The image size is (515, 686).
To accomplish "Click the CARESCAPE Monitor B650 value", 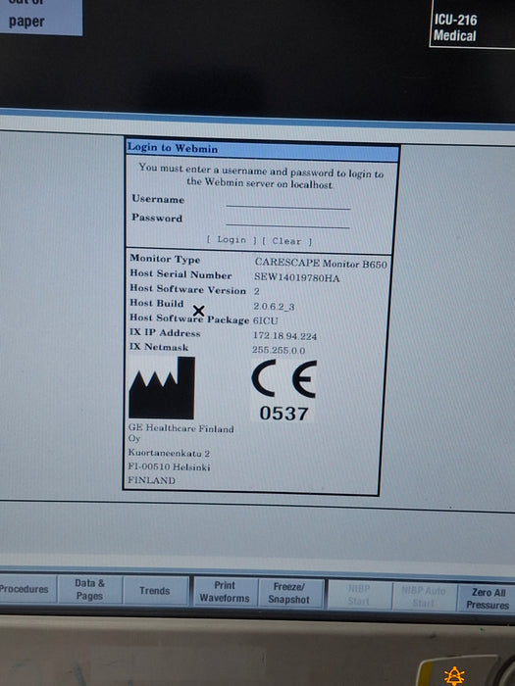I will tap(321, 264).
